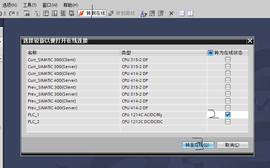
Task: Click the redo arrow icon
Action: coord(12,13)
